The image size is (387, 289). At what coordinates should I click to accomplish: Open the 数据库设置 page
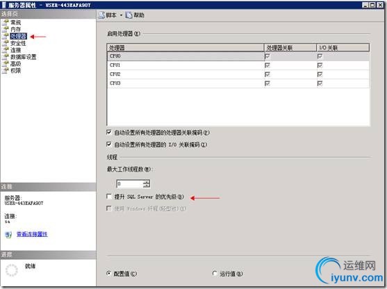pyautogui.click(x=23, y=57)
